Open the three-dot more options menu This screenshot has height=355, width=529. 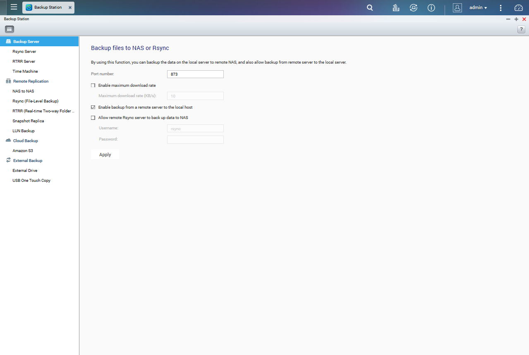click(x=501, y=7)
